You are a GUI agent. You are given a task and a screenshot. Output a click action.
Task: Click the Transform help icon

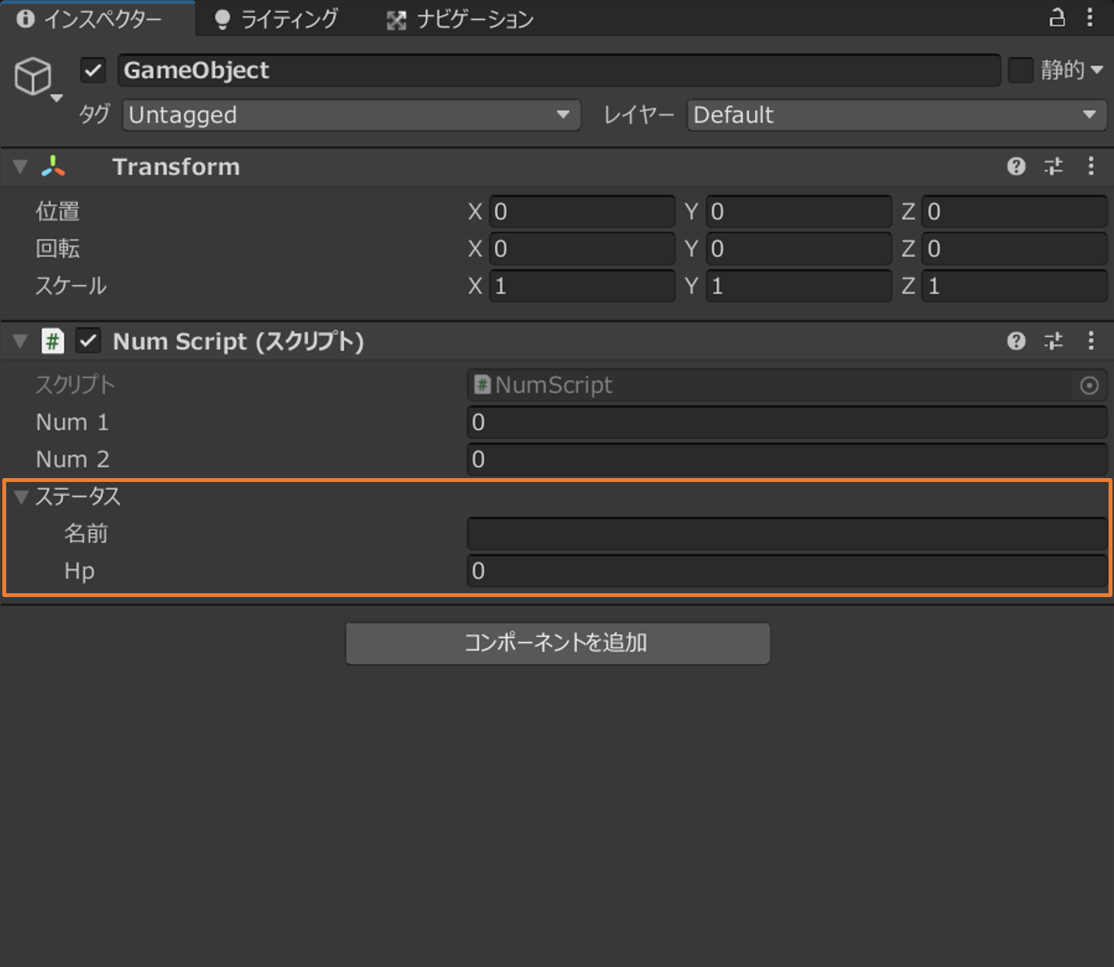coord(1015,167)
